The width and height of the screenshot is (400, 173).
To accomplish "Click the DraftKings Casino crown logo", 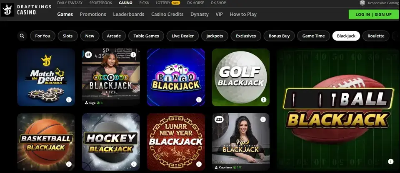I will tap(7, 10).
